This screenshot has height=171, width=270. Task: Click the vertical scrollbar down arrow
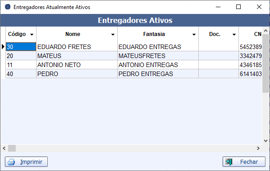point(265,141)
